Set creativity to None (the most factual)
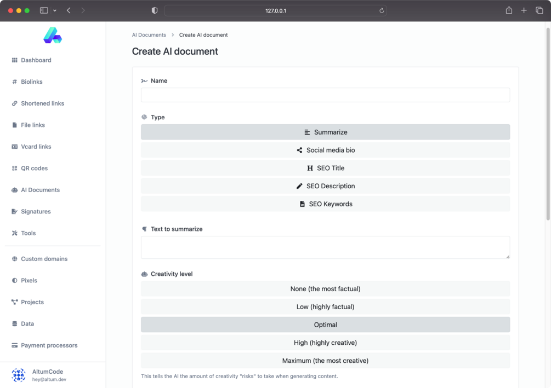This screenshot has width=551, height=388. (x=326, y=289)
